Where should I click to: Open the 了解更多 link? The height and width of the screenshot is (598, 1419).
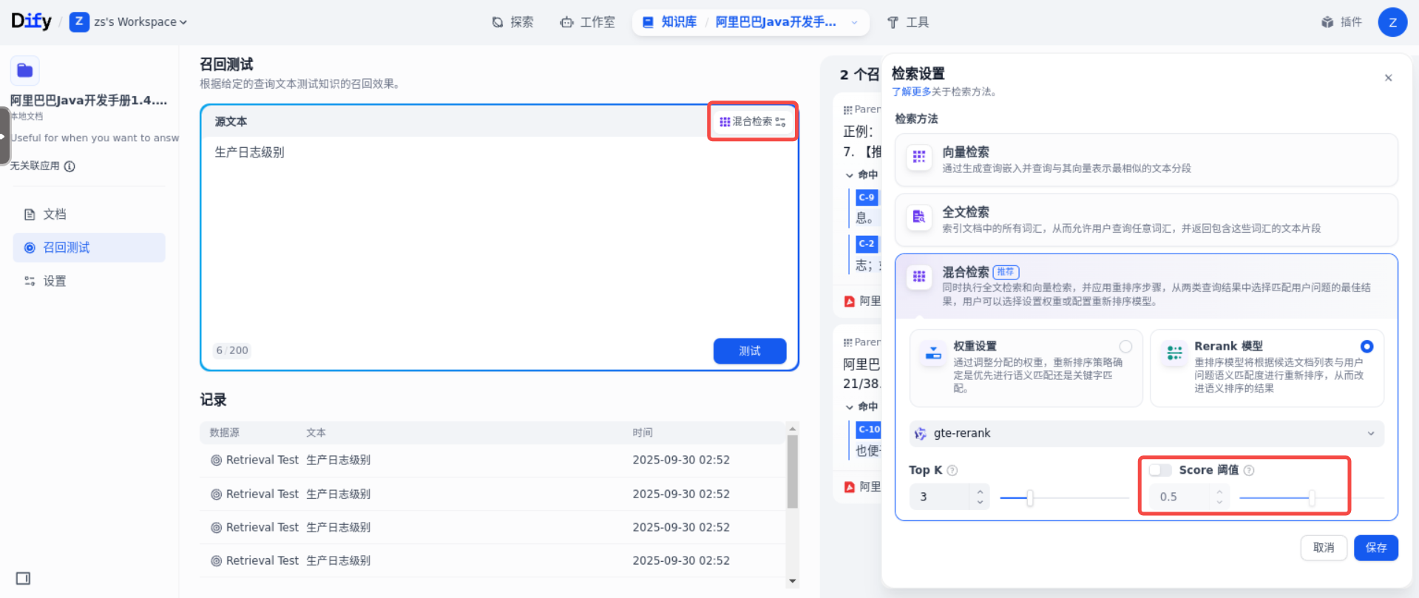[x=911, y=92]
